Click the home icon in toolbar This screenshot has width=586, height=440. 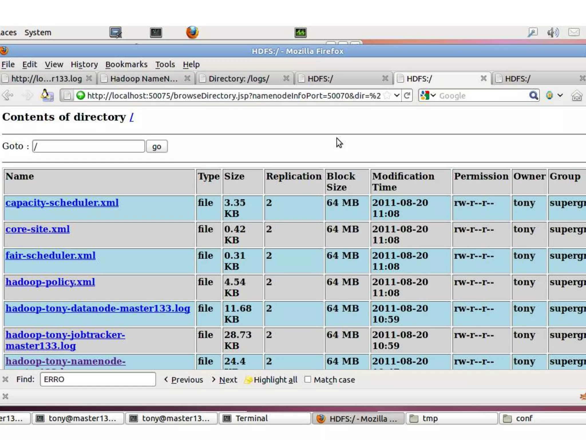pos(577,95)
